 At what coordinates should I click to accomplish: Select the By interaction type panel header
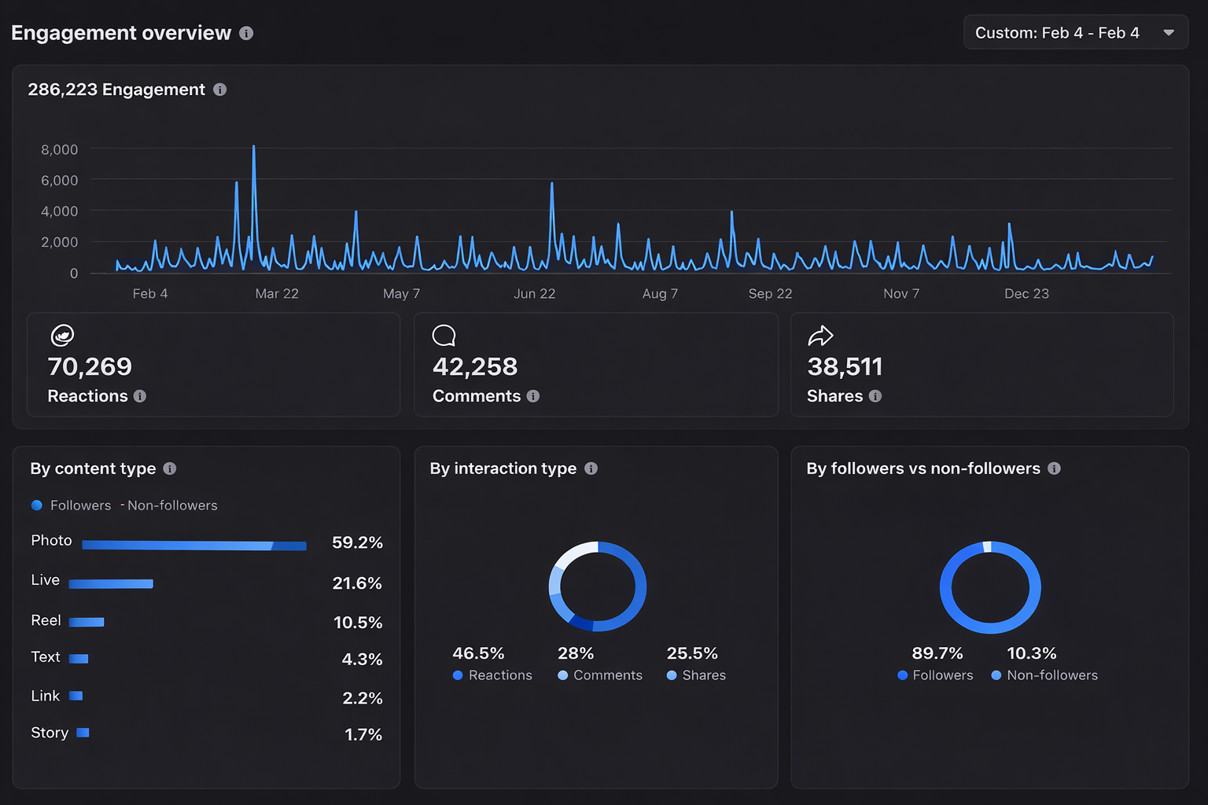[x=503, y=469]
